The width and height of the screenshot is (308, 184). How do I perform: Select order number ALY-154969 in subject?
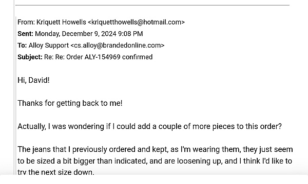point(102,57)
